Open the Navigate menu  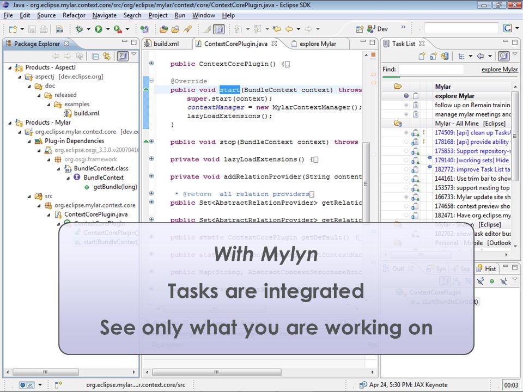click(104, 15)
